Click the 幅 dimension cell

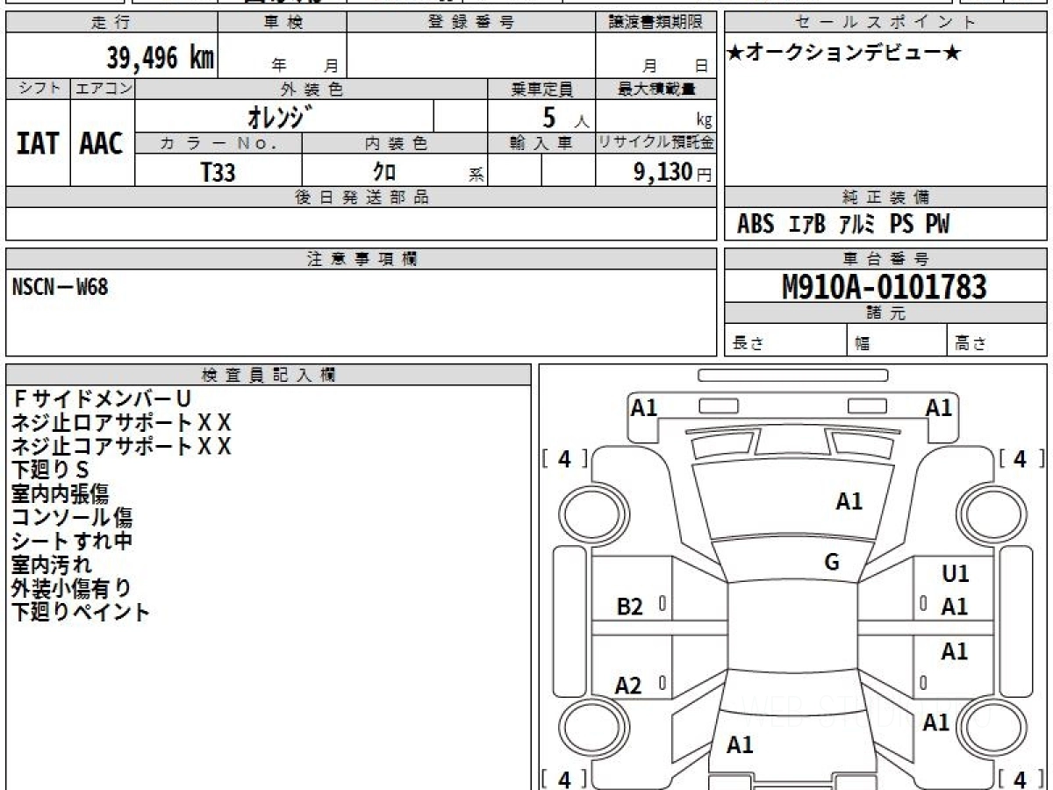(x=898, y=341)
